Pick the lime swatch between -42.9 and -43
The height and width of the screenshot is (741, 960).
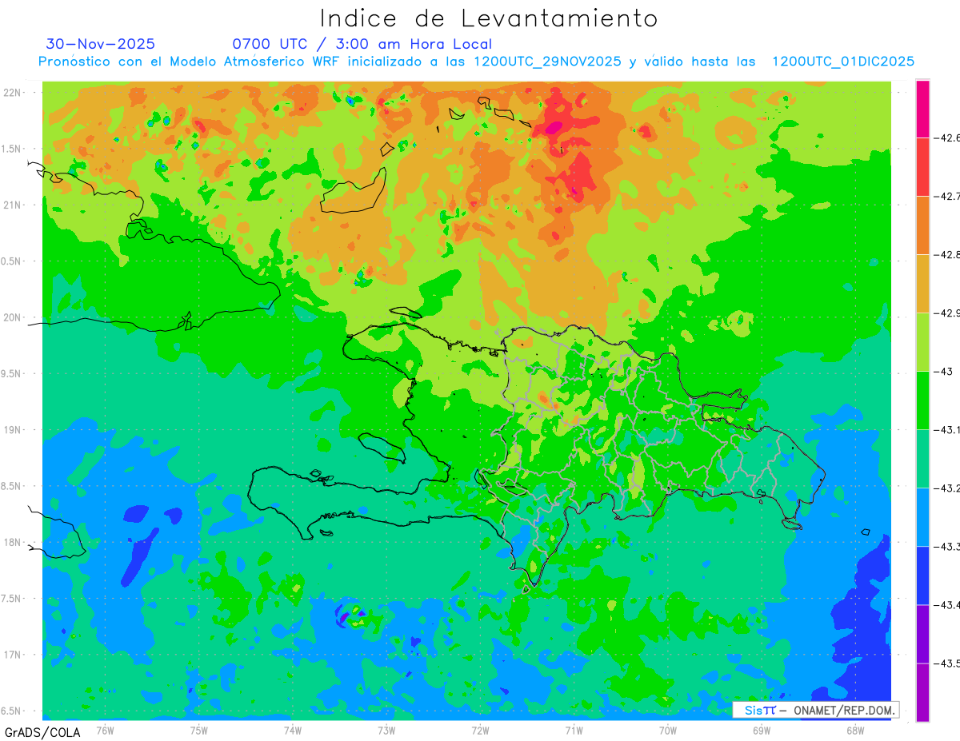(922, 342)
